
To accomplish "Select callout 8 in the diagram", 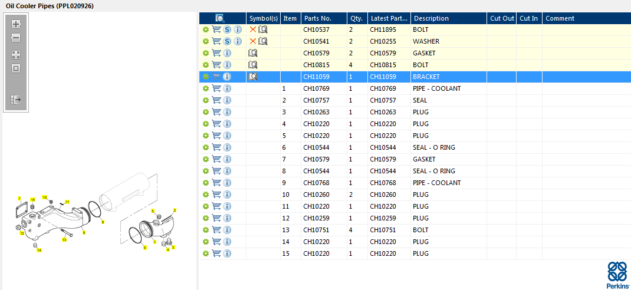I will point(103,222).
